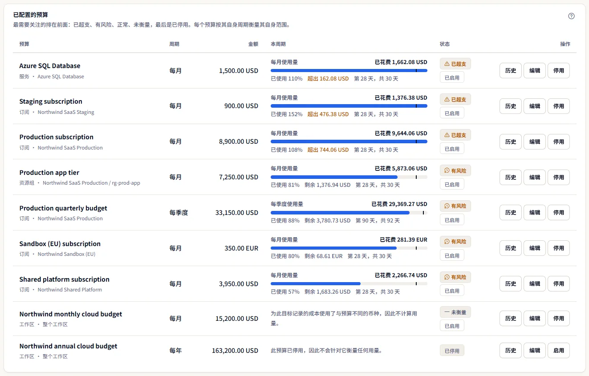The image size is (589, 376).
Task: Disable the Northwind monthly cloud budget
Action: coord(559,318)
